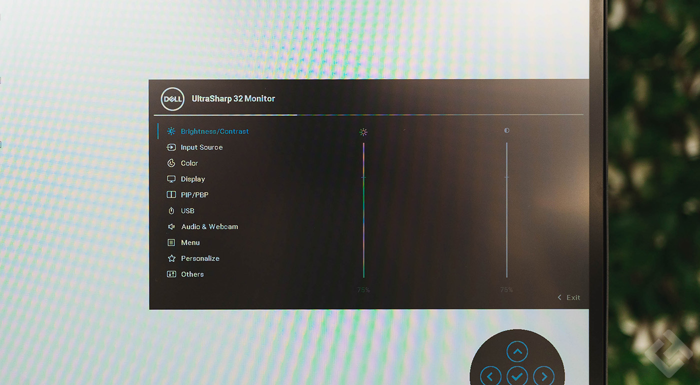700x385 pixels.
Task: Click the Audio & Webcam speaker icon
Action: point(171,226)
